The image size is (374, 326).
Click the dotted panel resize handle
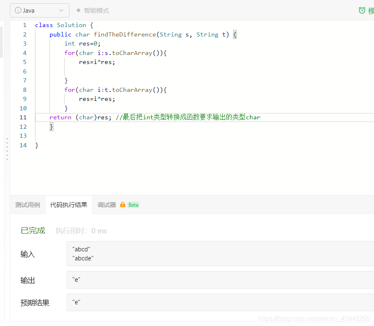(7, 149)
